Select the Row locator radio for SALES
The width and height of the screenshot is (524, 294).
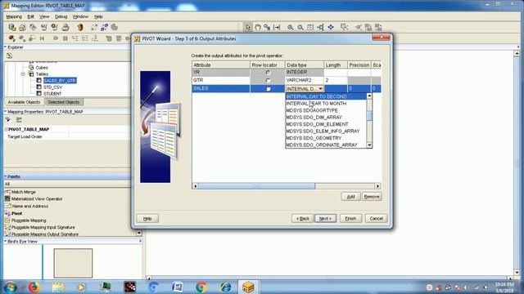click(x=268, y=89)
